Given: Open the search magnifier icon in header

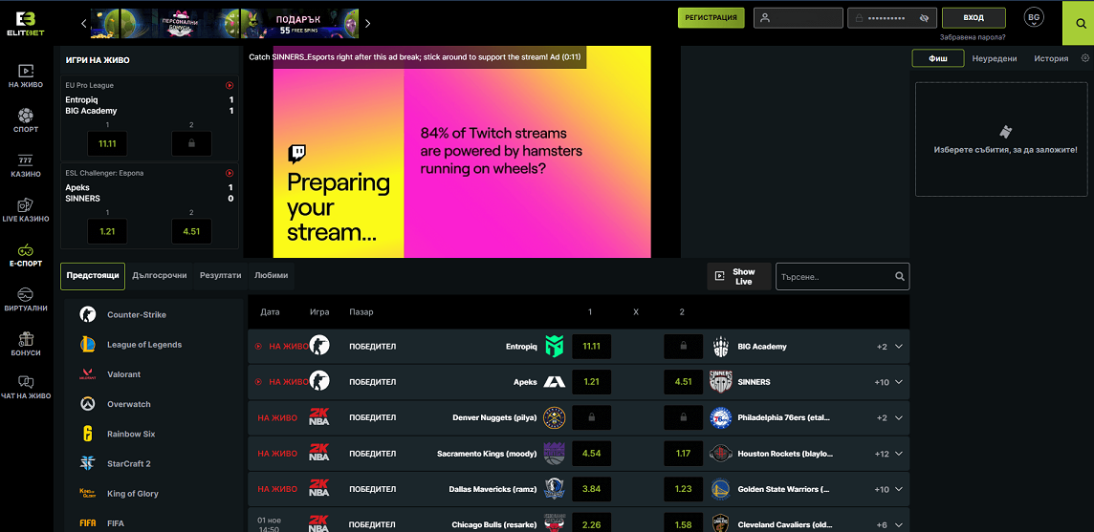Looking at the screenshot, I should [1078, 22].
